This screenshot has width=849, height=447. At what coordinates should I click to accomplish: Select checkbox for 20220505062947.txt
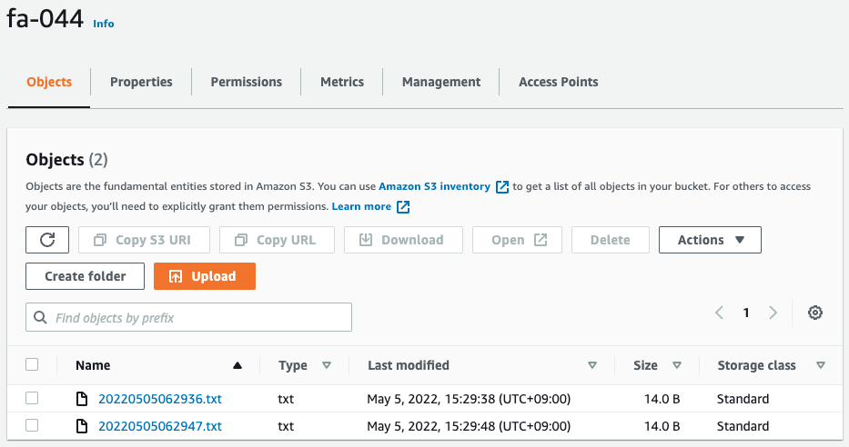coord(32,425)
